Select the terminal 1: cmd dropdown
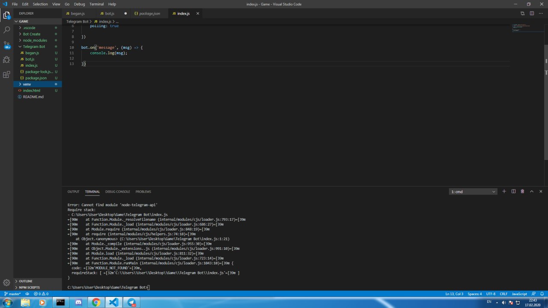548x308 pixels. pos(473,192)
